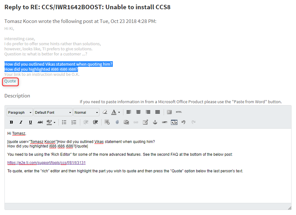Click the 'Your link to an instruction' line

tap(42, 74)
